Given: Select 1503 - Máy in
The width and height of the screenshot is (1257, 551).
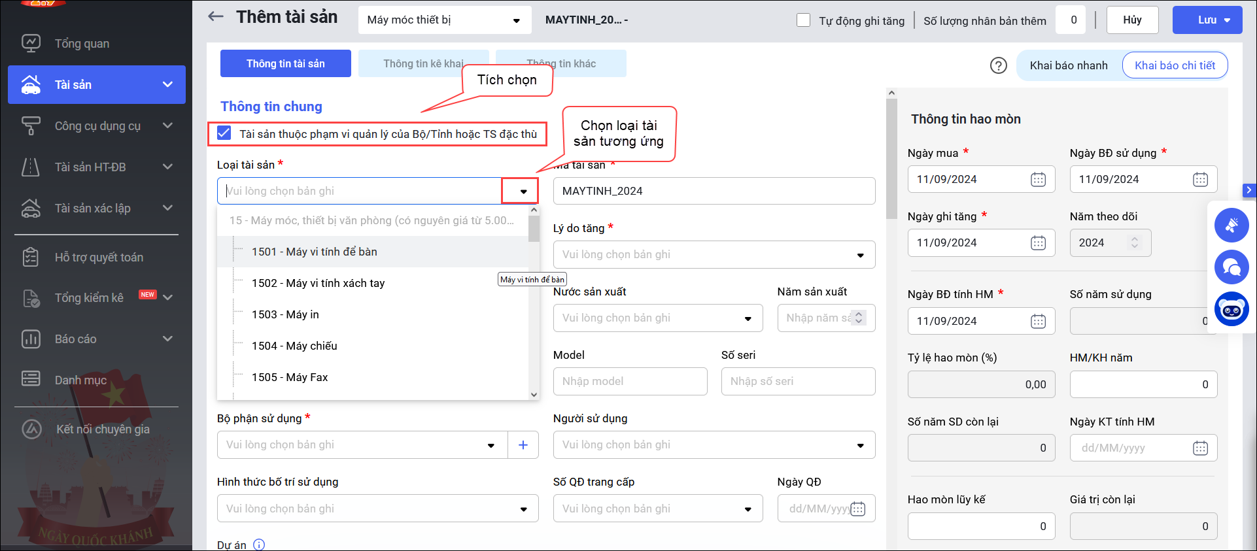Looking at the screenshot, I should 373,314.
